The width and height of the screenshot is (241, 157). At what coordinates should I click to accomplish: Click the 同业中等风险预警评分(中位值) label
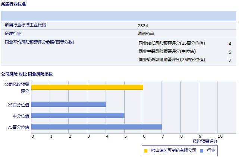tap(167, 51)
